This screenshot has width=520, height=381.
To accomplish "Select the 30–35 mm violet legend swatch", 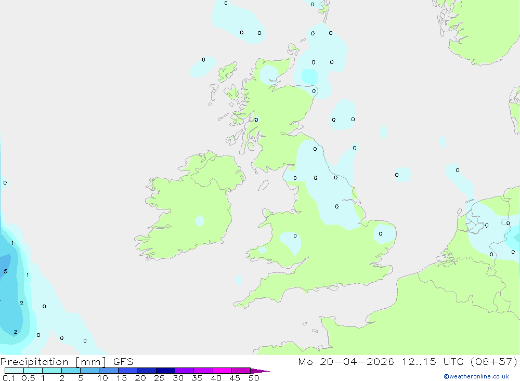I will (185, 371).
